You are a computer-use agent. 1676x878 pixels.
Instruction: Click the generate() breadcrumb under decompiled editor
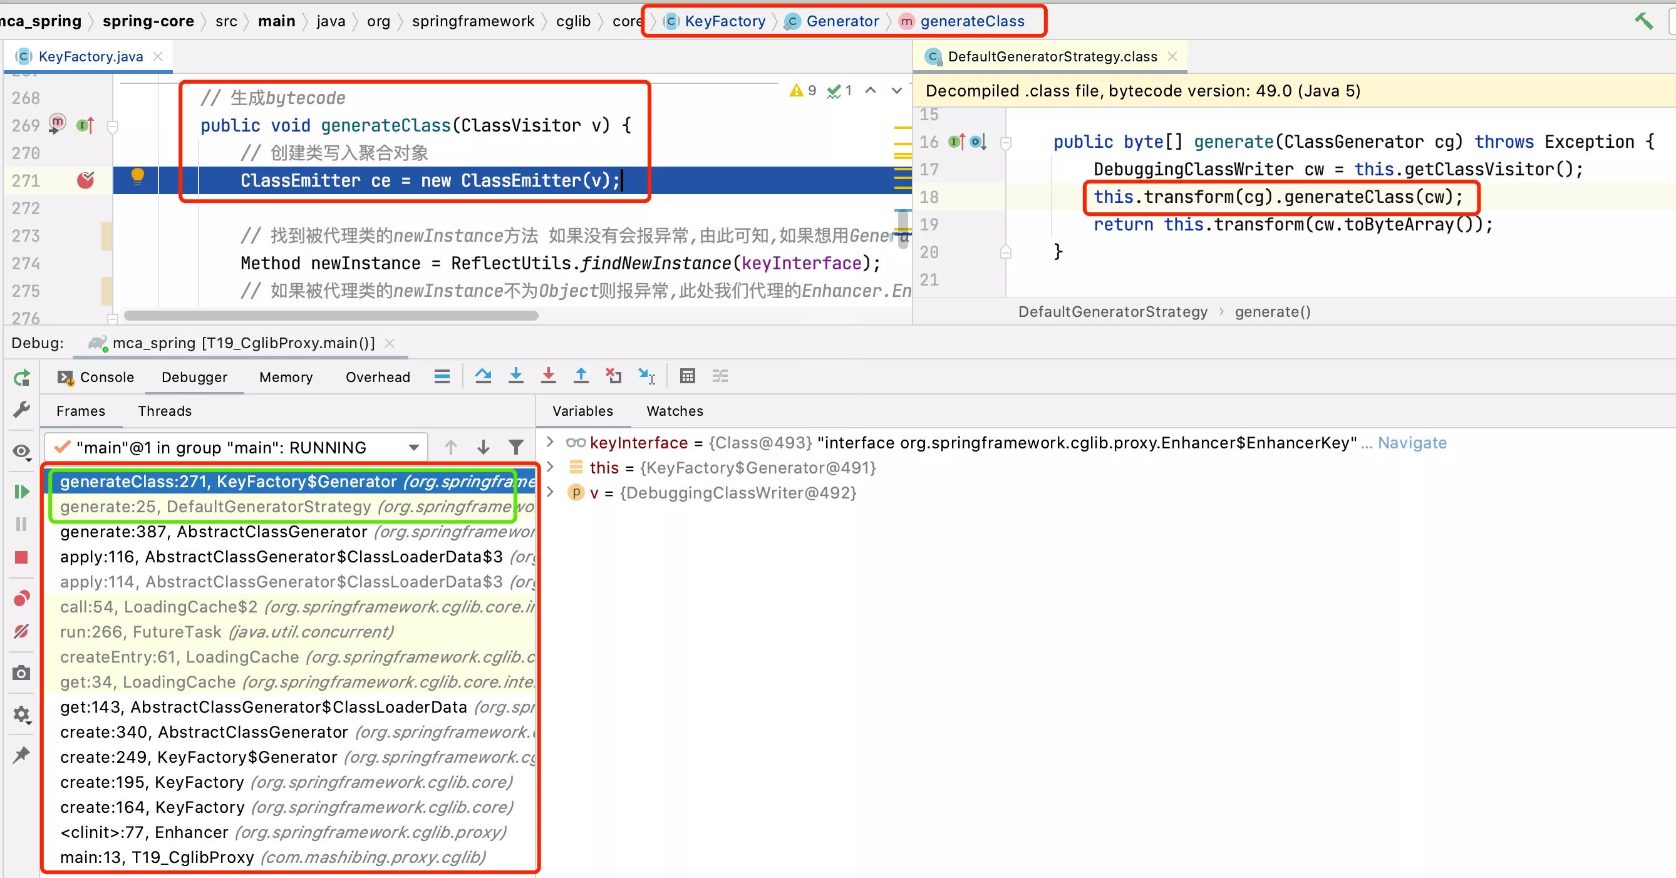1273,311
